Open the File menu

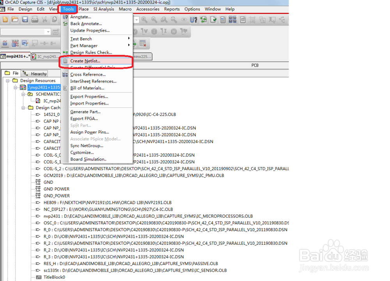(x=11, y=9)
